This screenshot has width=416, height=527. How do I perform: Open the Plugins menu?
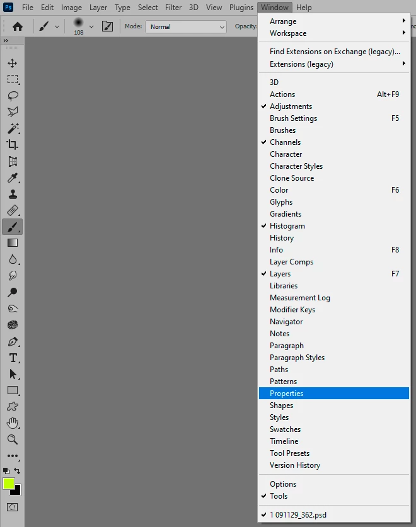click(x=241, y=8)
